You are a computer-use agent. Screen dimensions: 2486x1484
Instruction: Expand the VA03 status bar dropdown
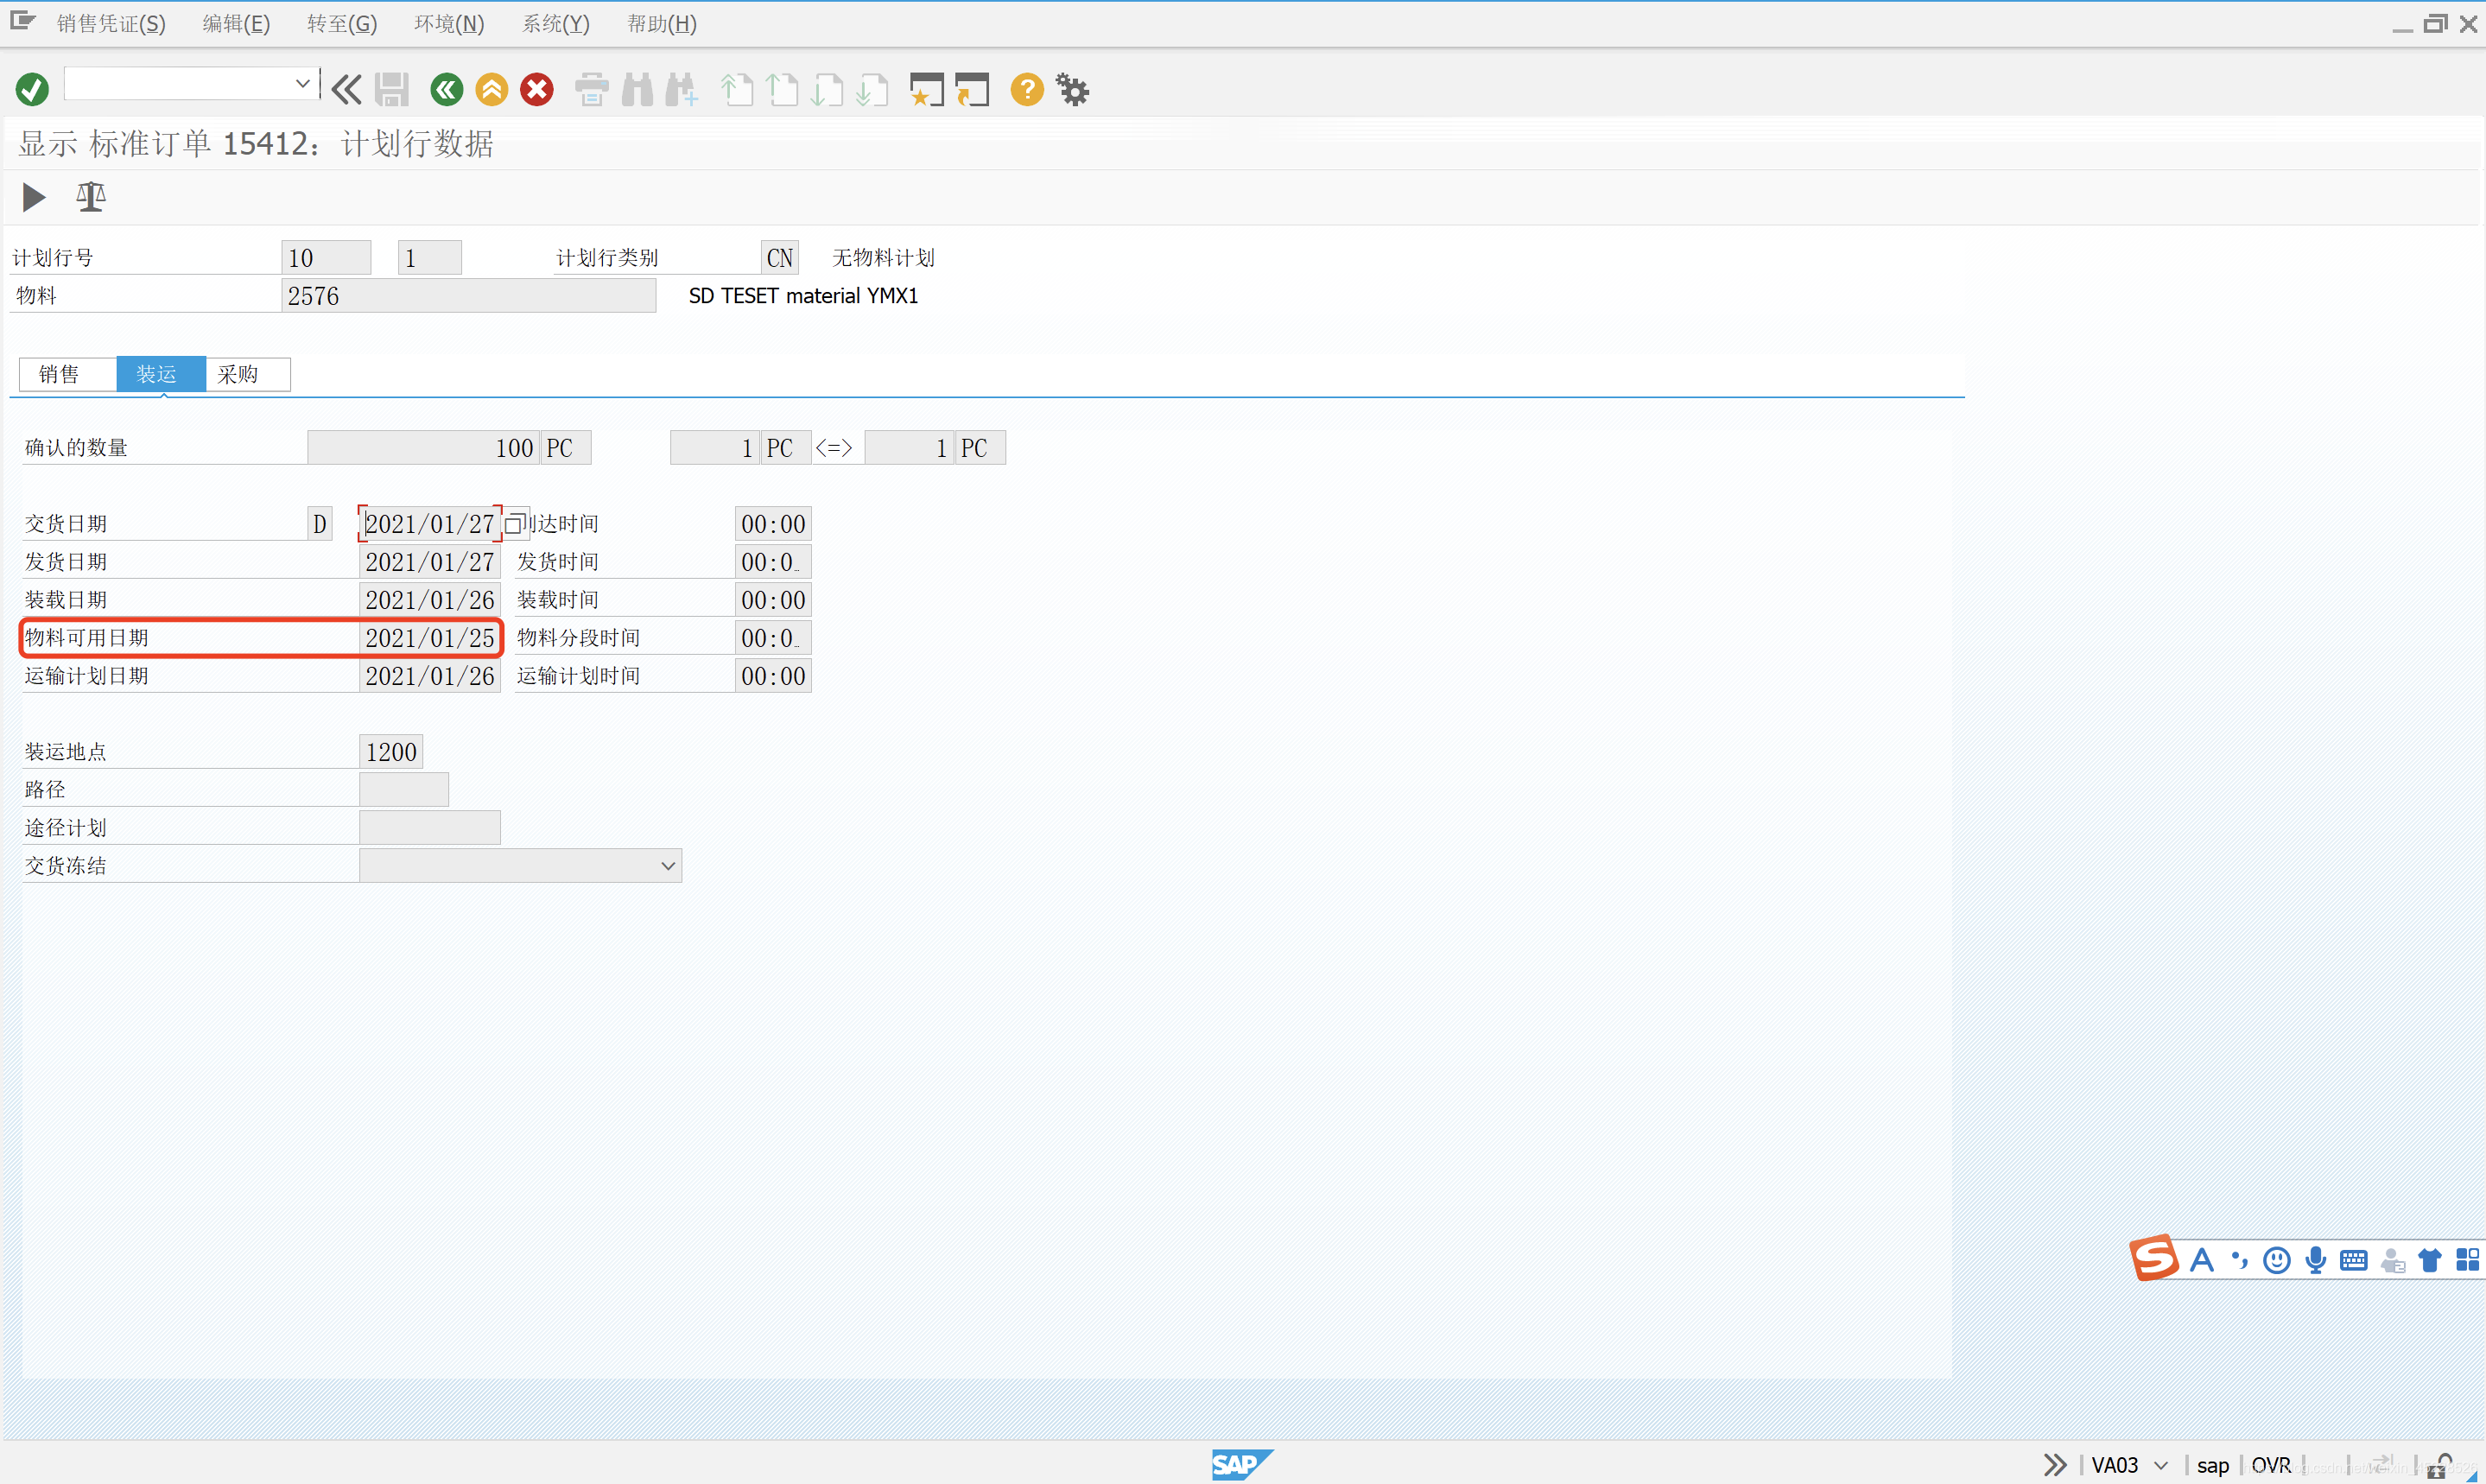[x=2161, y=1465]
